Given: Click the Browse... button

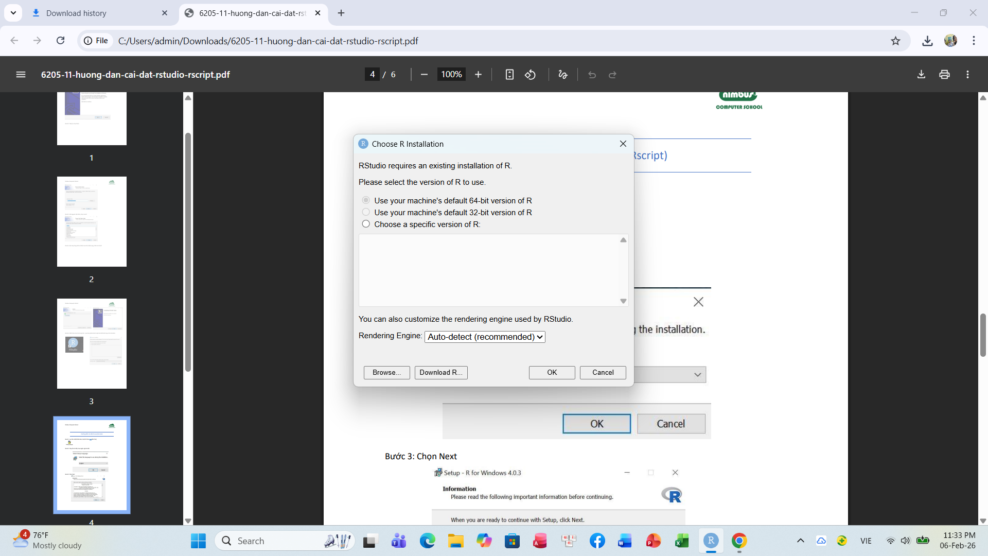Looking at the screenshot, I should click(386, 372).
